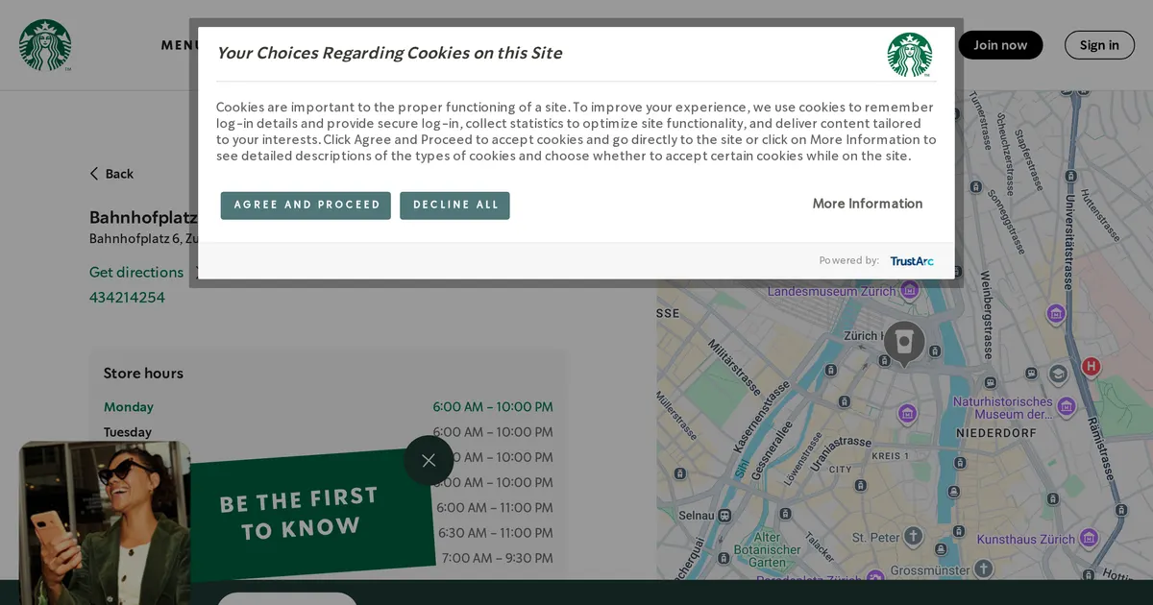
Task: Click the laughing woman promo photo
Action: (105, 523)
